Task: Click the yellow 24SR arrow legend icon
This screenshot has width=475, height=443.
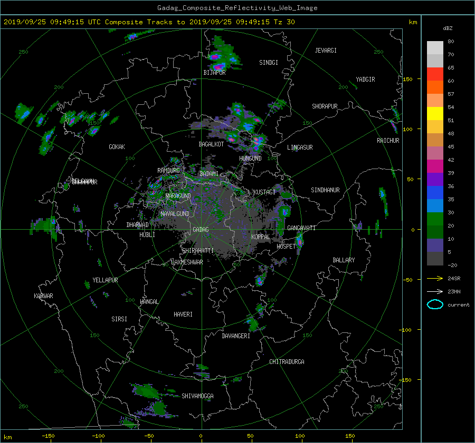Action: (435, 279)
